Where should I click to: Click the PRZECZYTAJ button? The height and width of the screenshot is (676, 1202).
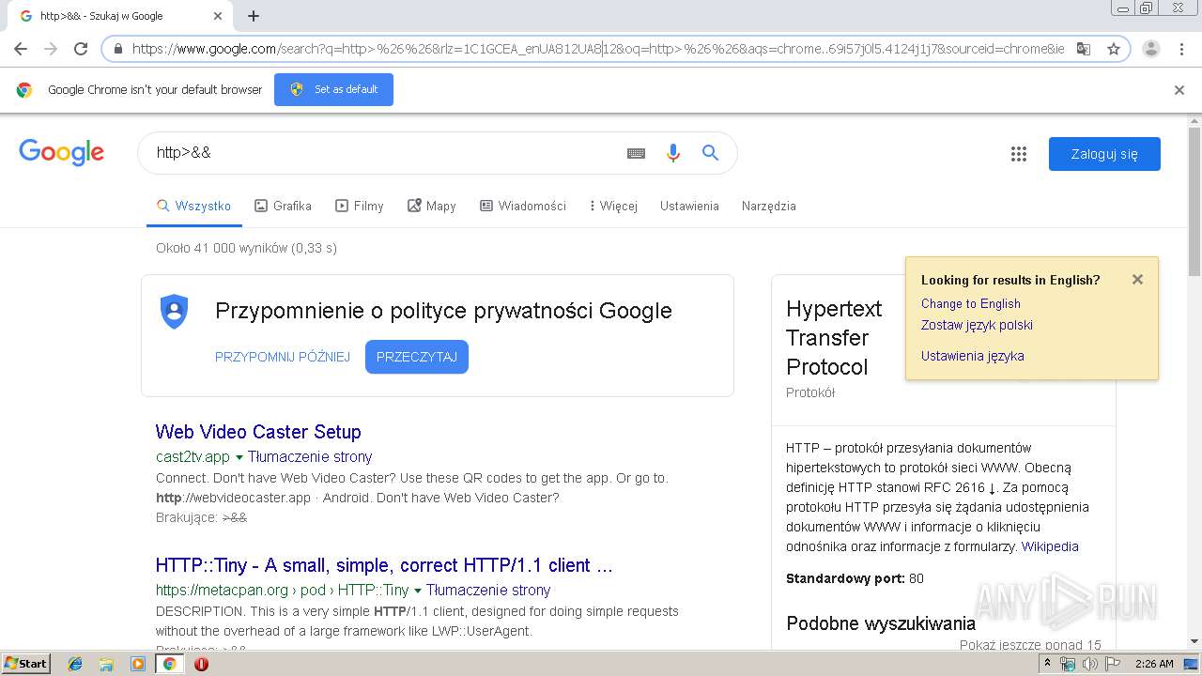click(417, 357)
